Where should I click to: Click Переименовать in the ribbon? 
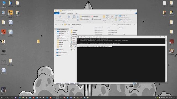[x=96, y=19]
